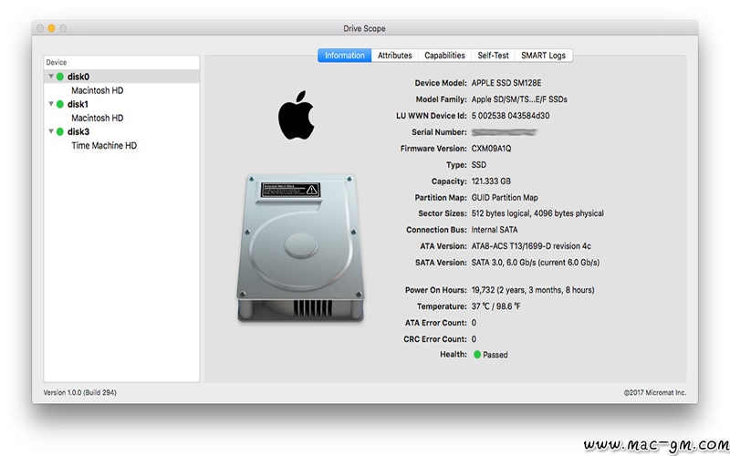Screen dimensions: 730x456
Task: Click the green status dot of disk0
Action: pos(60,77)
